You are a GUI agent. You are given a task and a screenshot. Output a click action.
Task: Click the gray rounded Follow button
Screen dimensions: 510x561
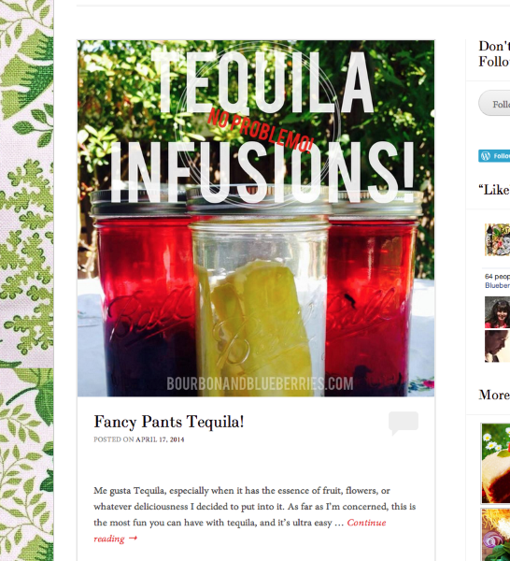click(x=494, y=103)
